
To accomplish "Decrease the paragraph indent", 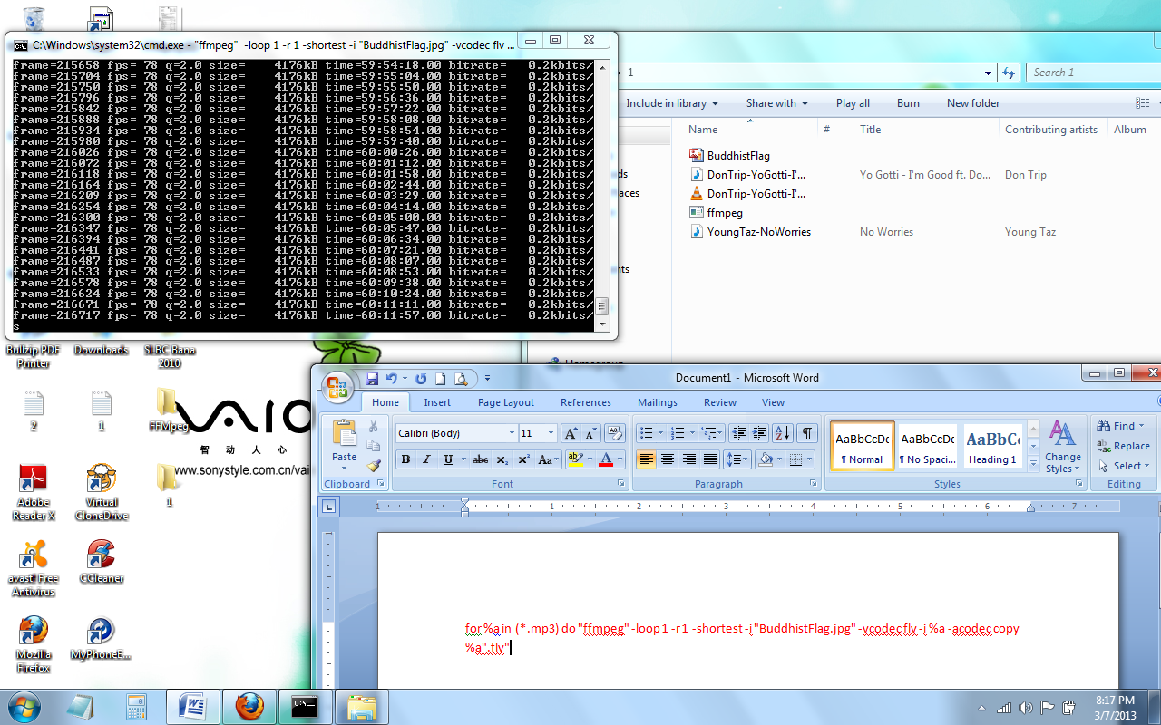I will [739, 433].
